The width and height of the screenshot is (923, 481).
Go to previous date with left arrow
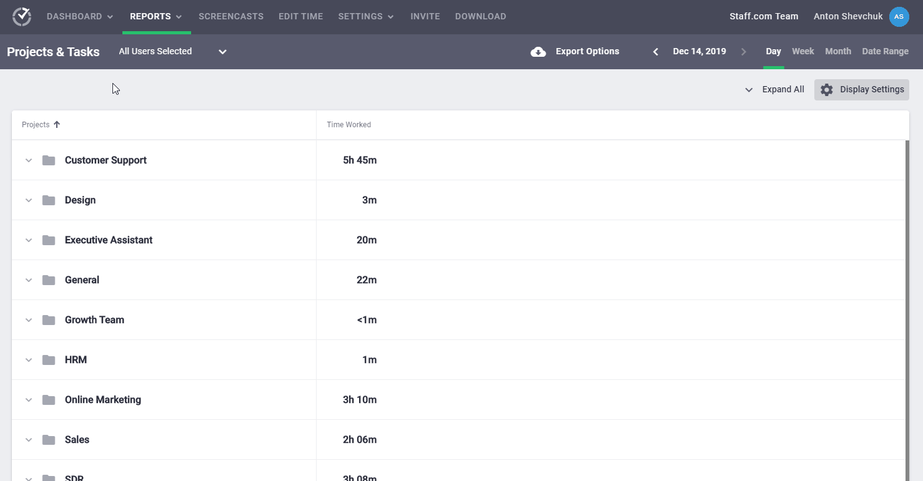coord(656,52)
